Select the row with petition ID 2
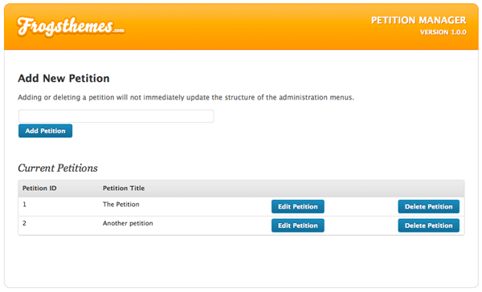Image resolution: width=482 pixels, height=292 pixels. click(x=241, y=225)
